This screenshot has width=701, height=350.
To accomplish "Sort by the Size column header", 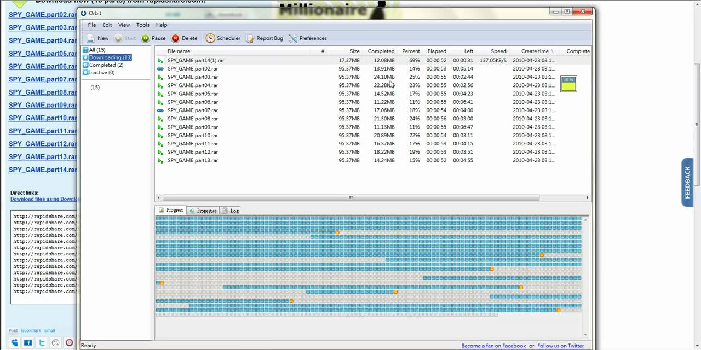I will pyautogui.click(x=354, y=51).
